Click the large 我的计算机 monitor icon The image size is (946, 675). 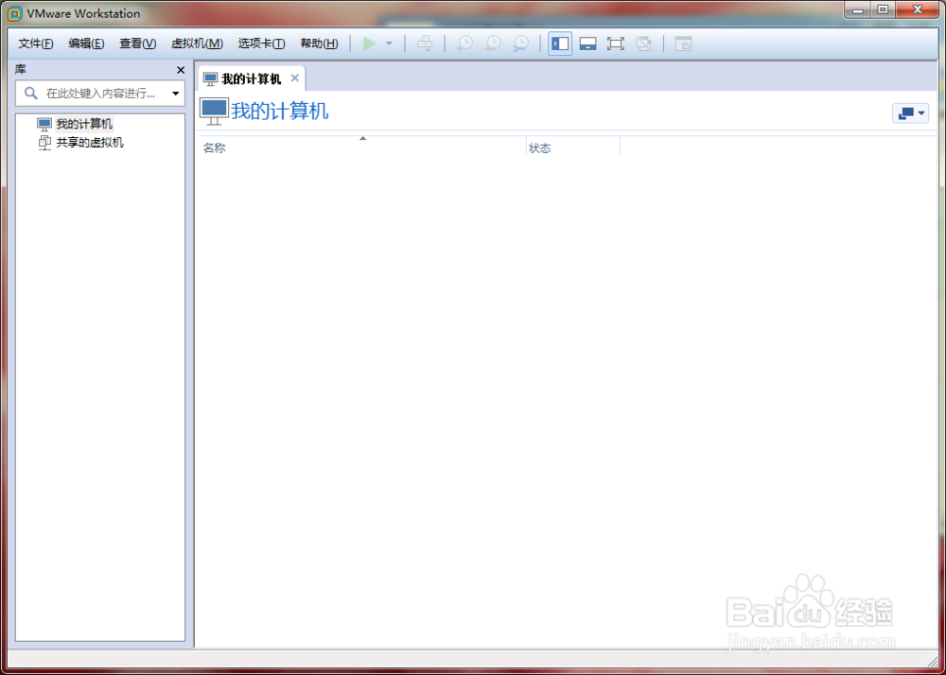point(214,112)
